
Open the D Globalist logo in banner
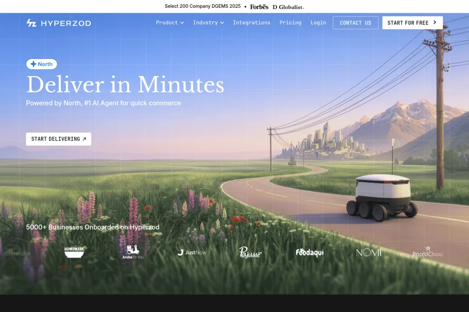(288, 7)
